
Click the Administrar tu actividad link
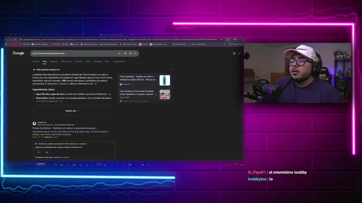coord(61,157)
